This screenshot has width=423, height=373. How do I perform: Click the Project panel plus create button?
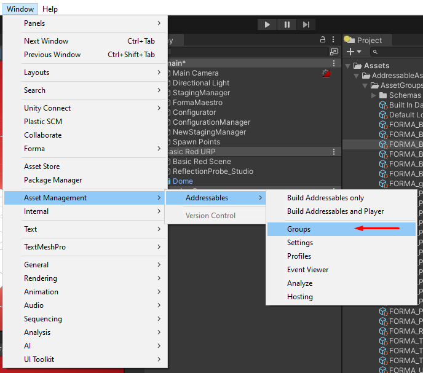pos(350,52)
